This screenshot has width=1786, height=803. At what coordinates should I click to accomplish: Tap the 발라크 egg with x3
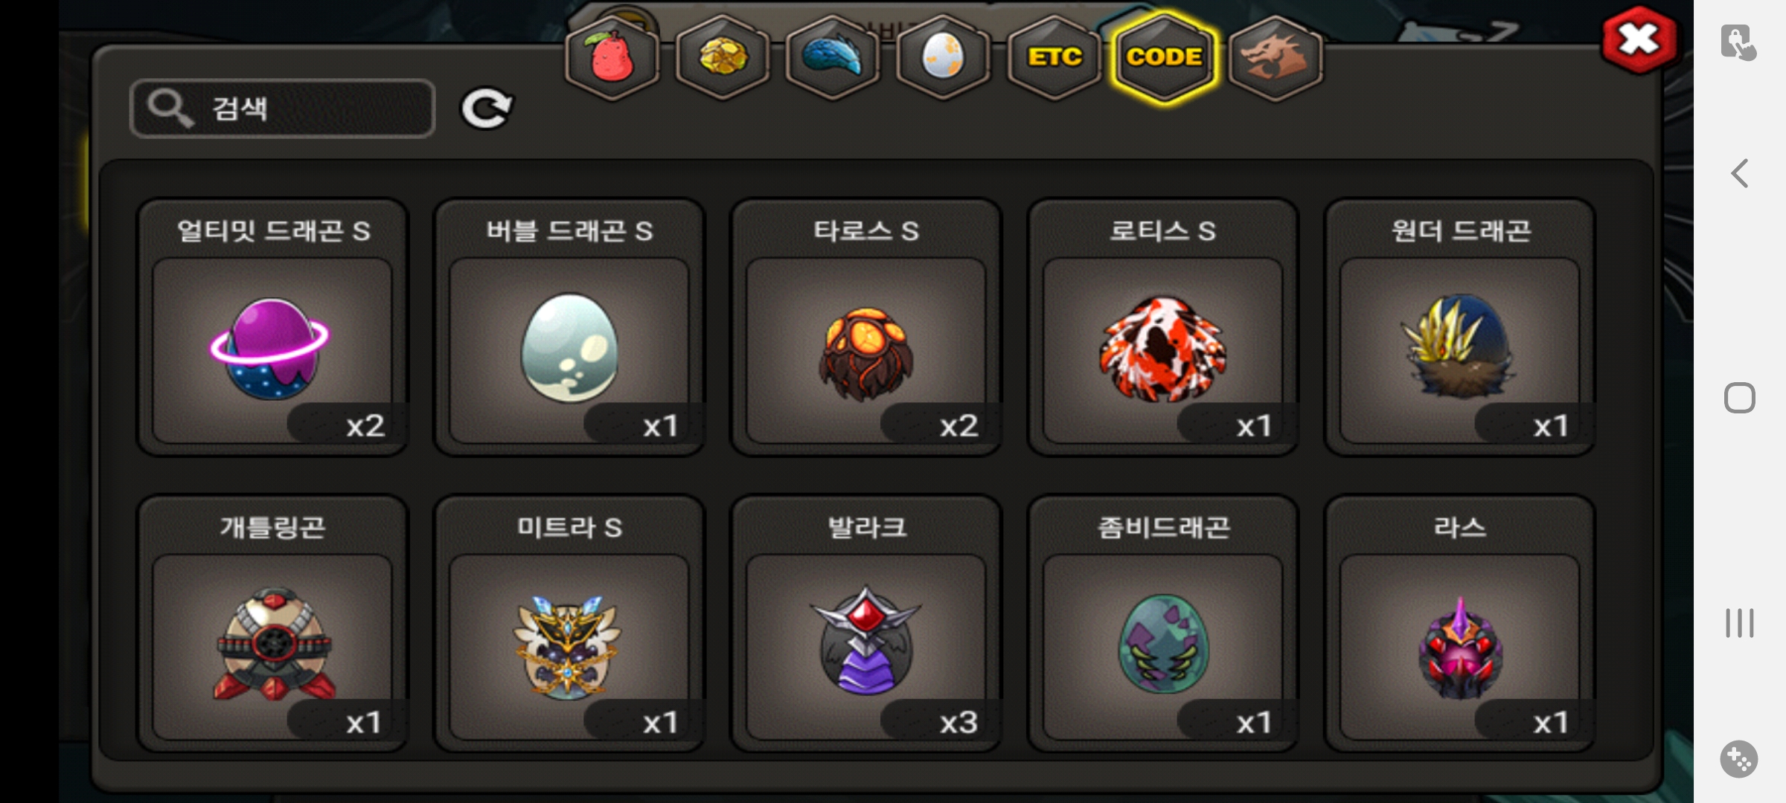click(866, 624)
